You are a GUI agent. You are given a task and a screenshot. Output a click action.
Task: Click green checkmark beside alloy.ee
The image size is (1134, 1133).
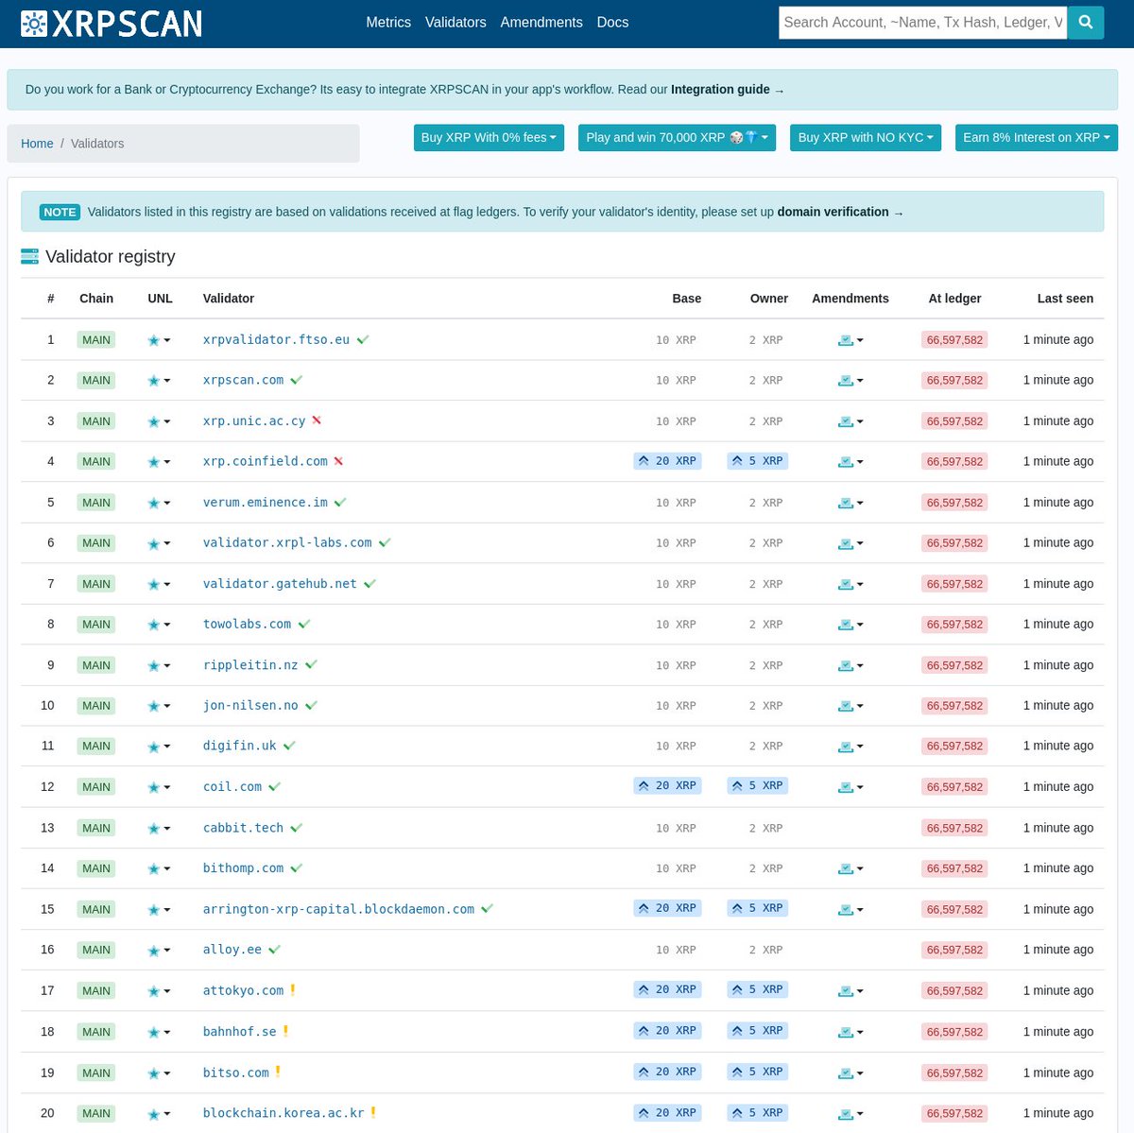point(274,949)
